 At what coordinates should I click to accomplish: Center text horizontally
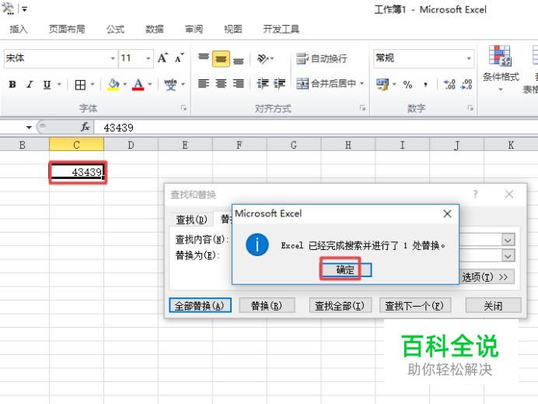(x=221, y=83)
